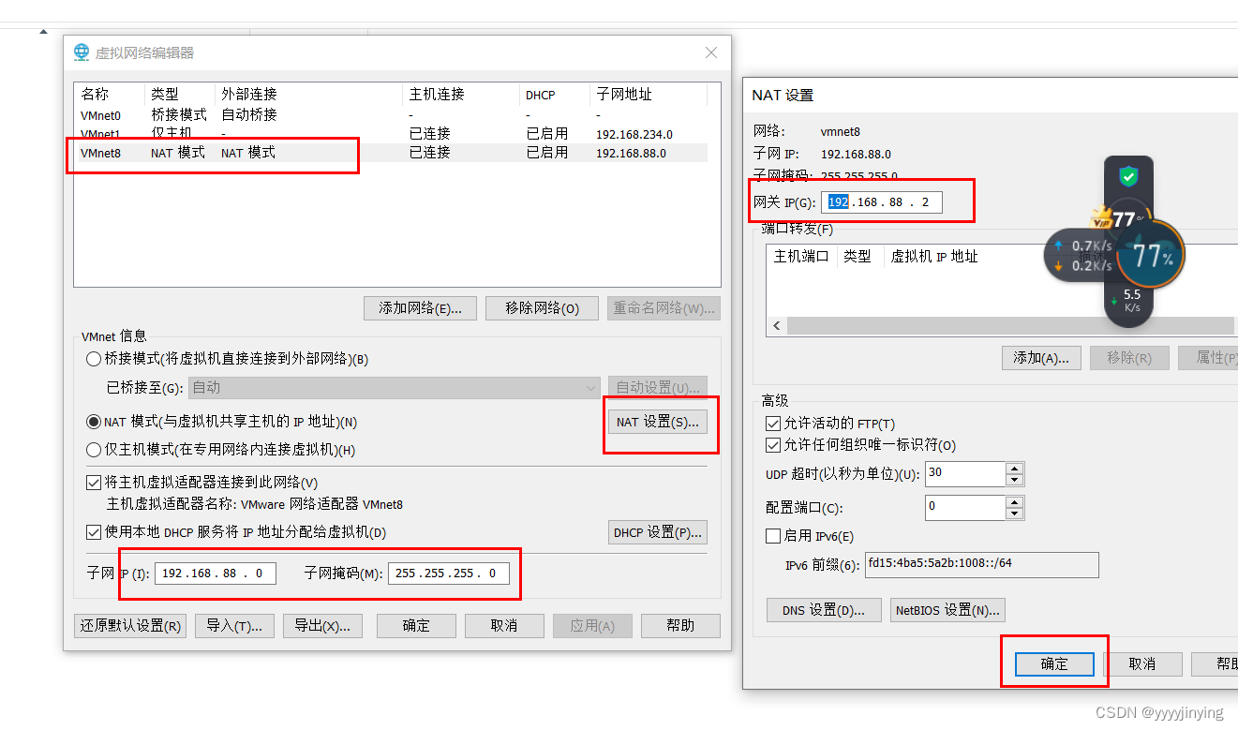Click the IPv6 前缀 field
1238x730 pixels.
click(x=981, y=565)
